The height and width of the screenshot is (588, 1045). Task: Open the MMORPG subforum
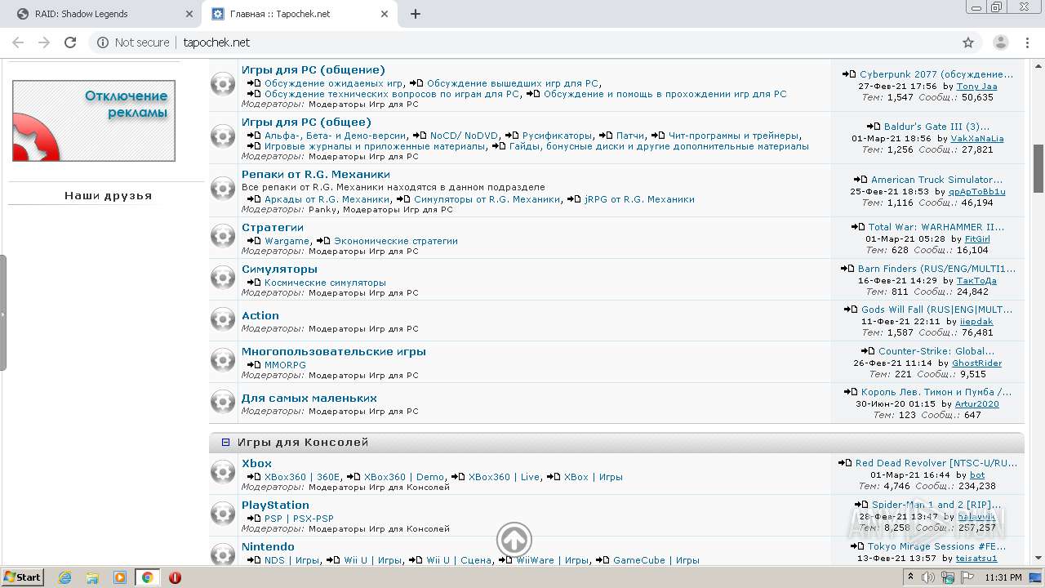(285, 365)
